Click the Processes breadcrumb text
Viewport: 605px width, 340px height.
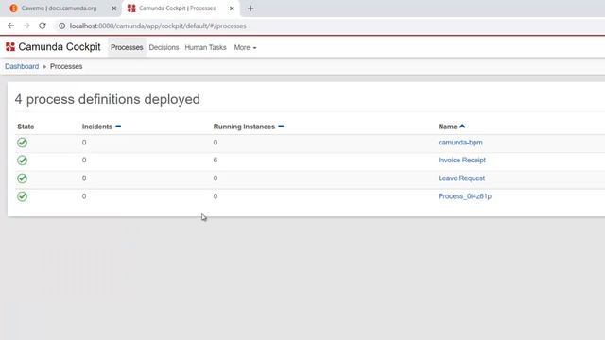pyautogui.click(x=66, y=66)
